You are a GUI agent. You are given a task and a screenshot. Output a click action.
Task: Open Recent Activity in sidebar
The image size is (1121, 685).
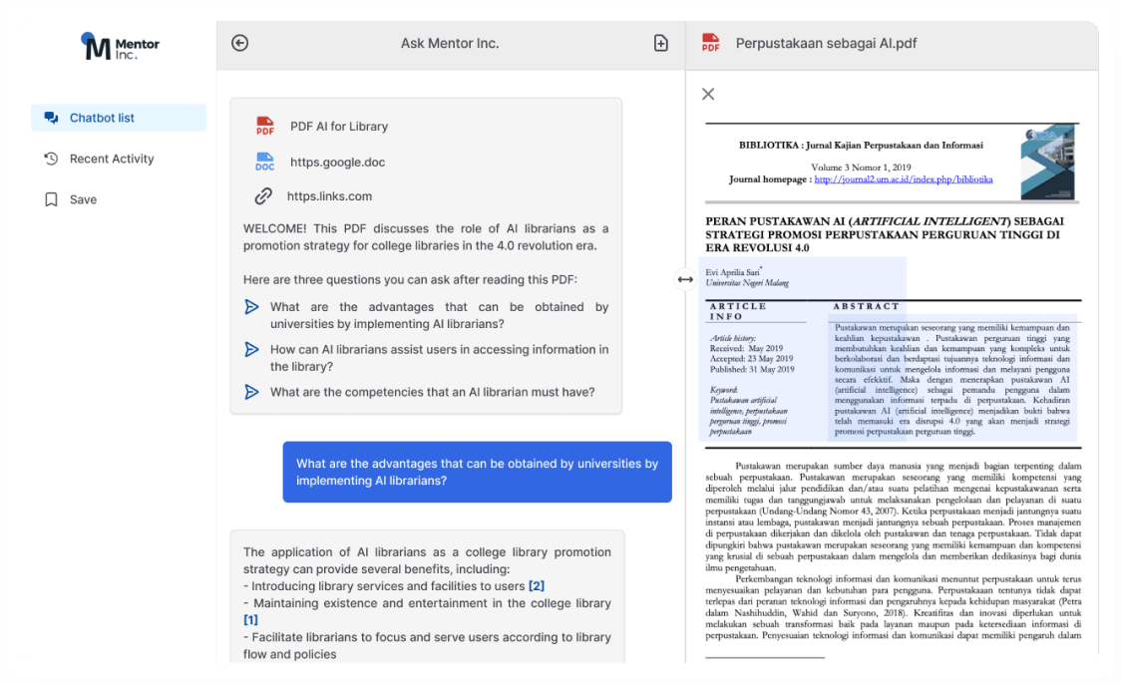click(x=111, y=159)
